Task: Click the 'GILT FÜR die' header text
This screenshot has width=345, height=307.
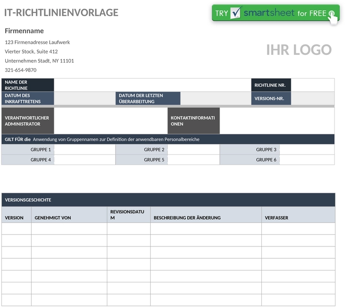Action: click(x=17, y=140)
